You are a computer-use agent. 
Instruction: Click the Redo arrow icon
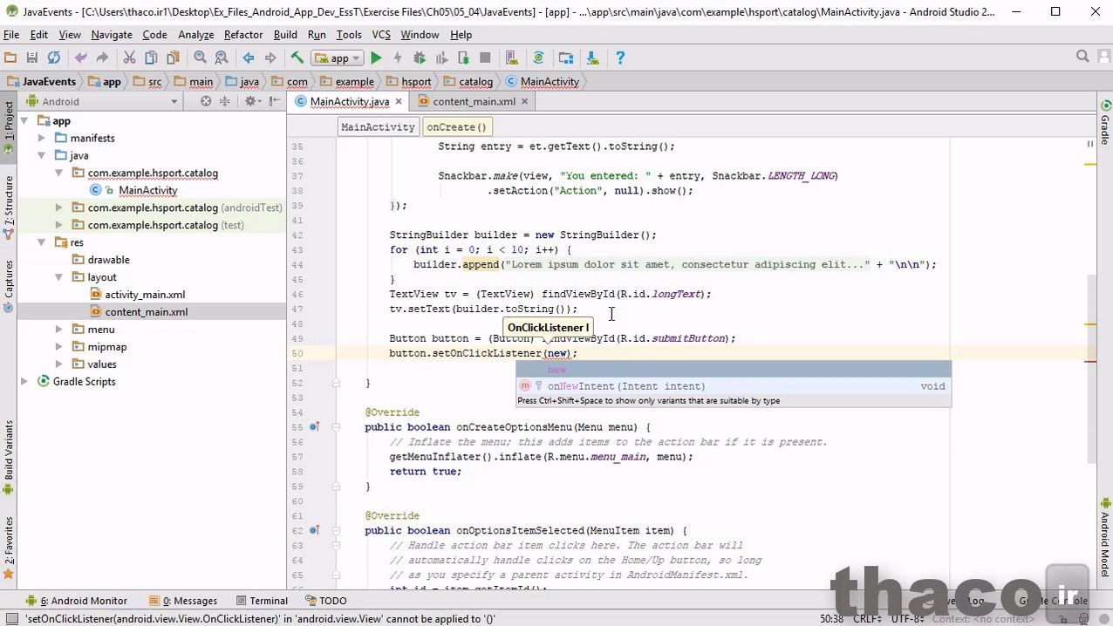[x=102, y=58]
